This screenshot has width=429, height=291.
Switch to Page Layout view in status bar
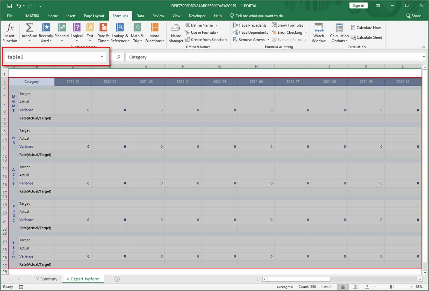coord(355,287)
